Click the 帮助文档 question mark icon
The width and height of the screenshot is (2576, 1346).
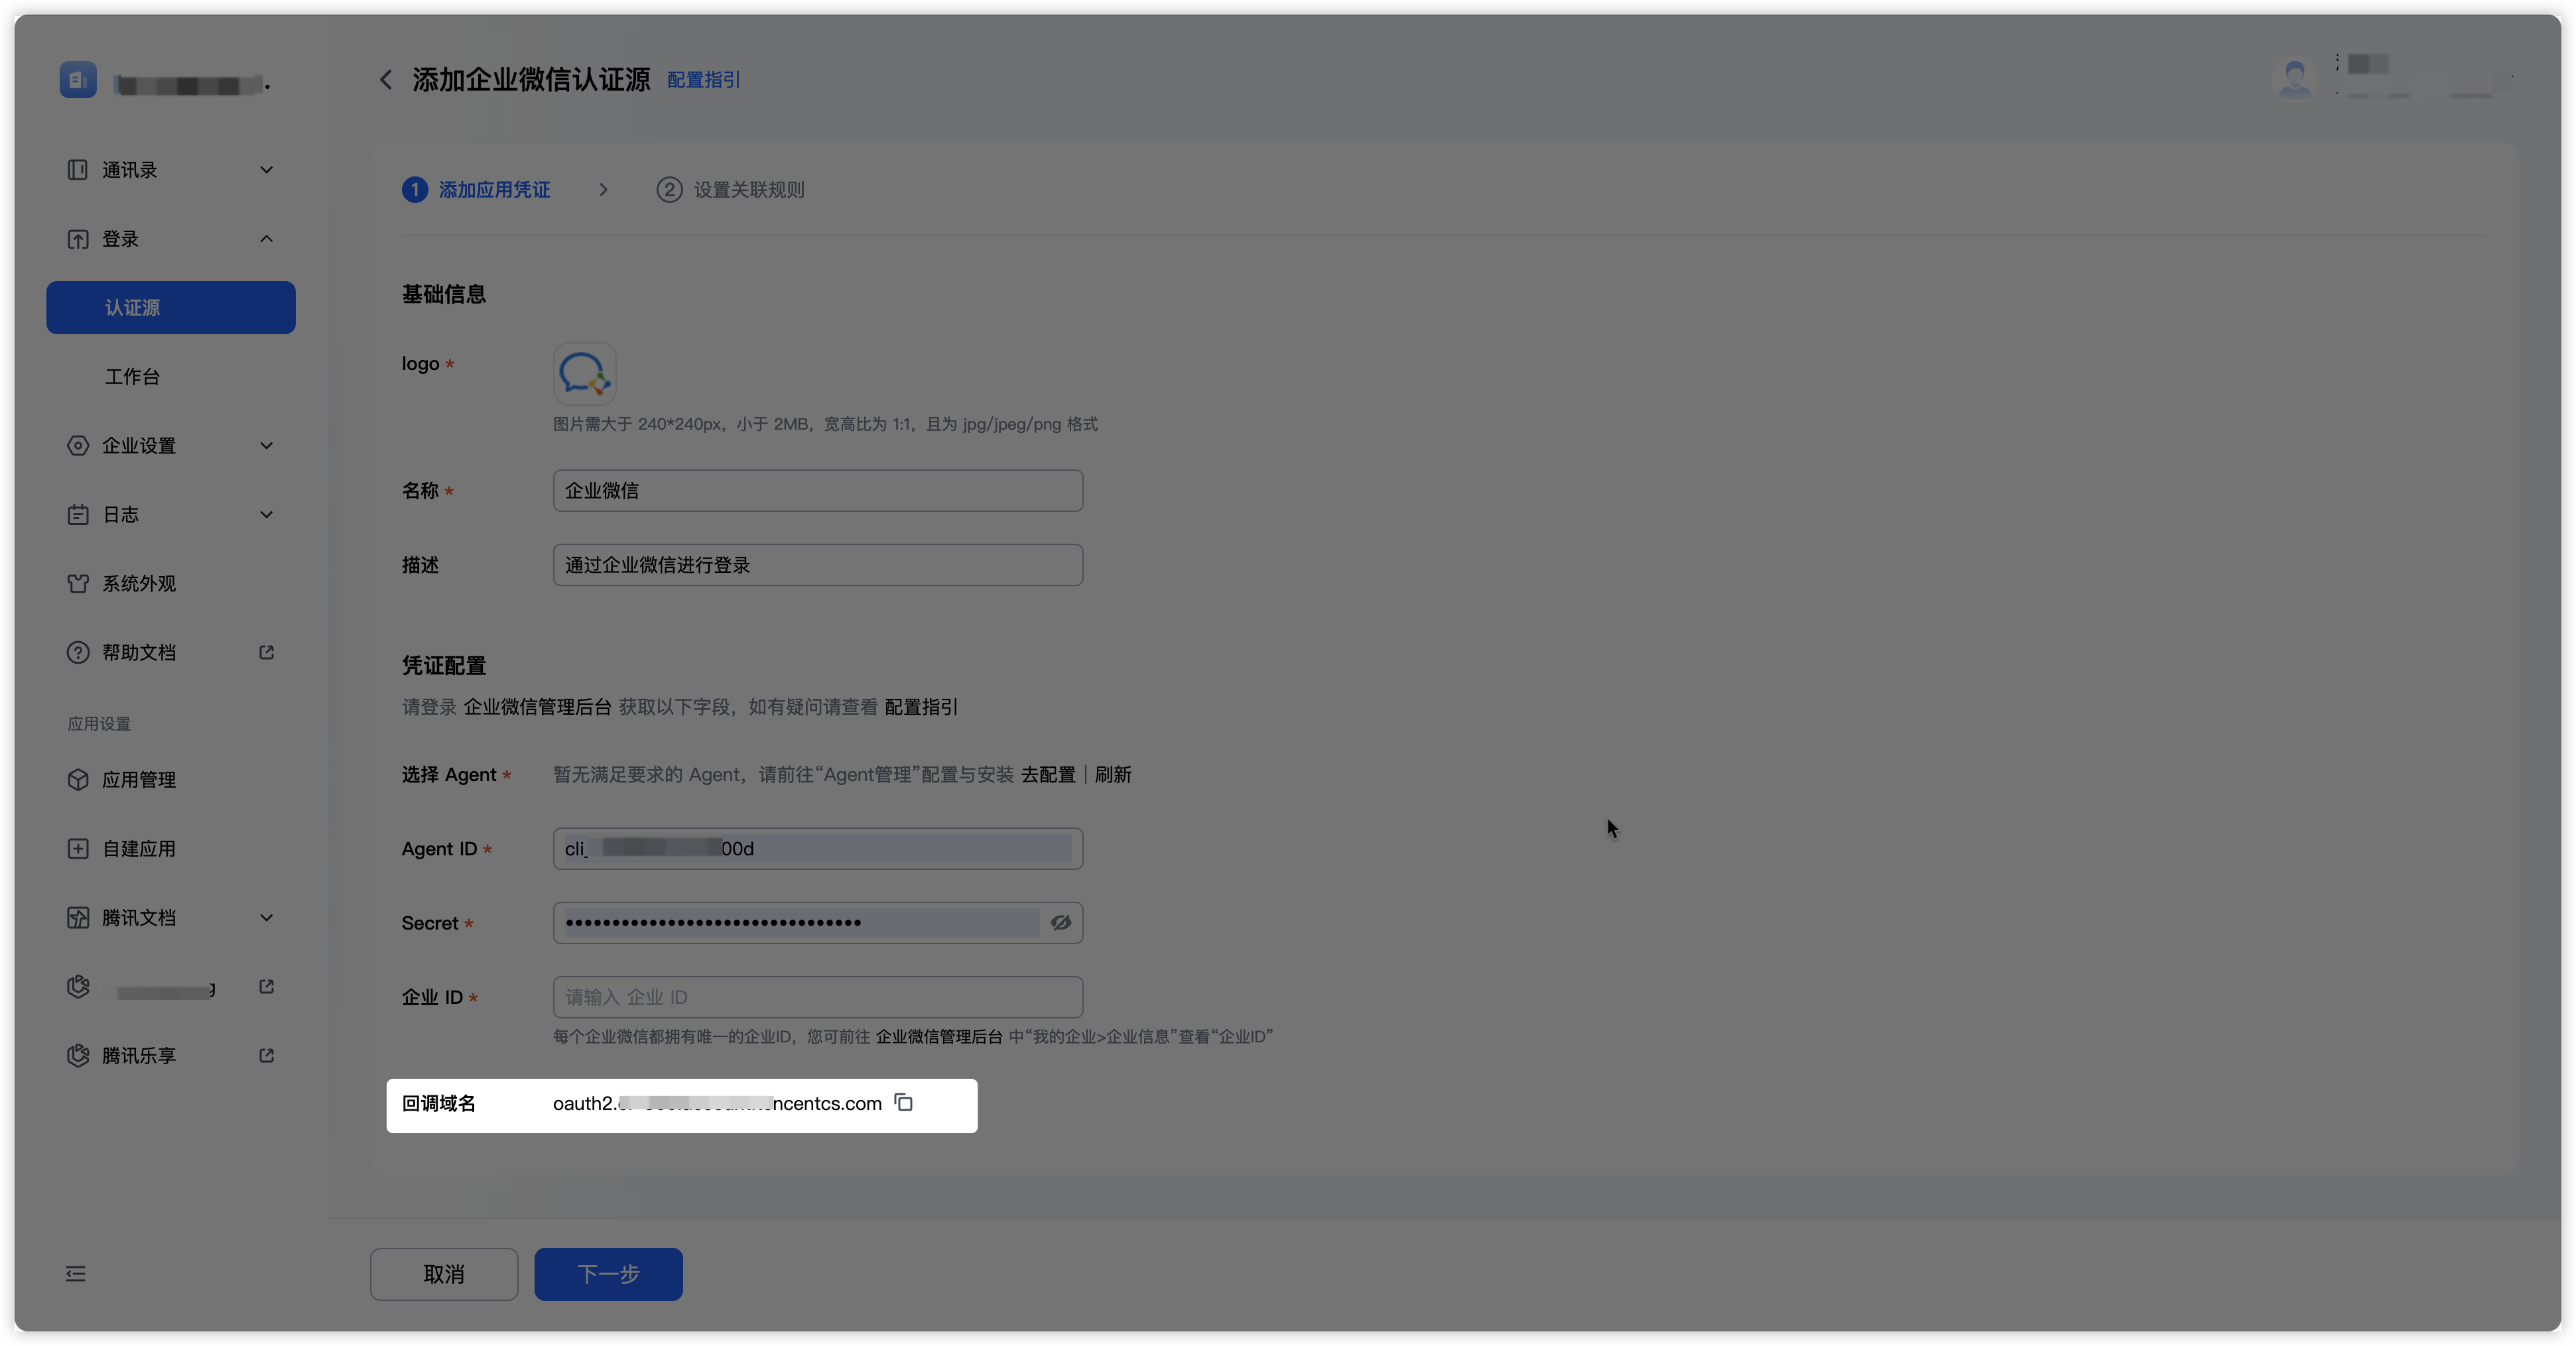pyautogui.click(x=78, y=653)
